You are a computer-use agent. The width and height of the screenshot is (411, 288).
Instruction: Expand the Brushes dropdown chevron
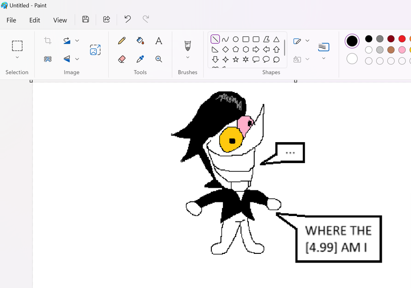188,57
